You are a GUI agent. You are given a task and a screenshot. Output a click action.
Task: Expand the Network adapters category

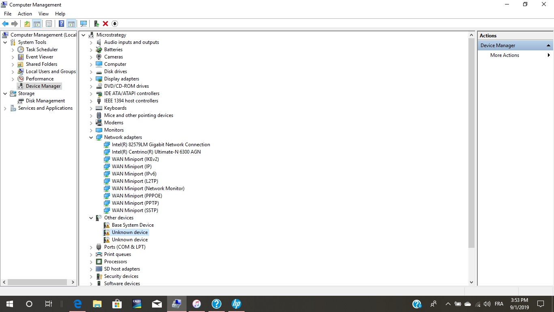tap(91, 137)
